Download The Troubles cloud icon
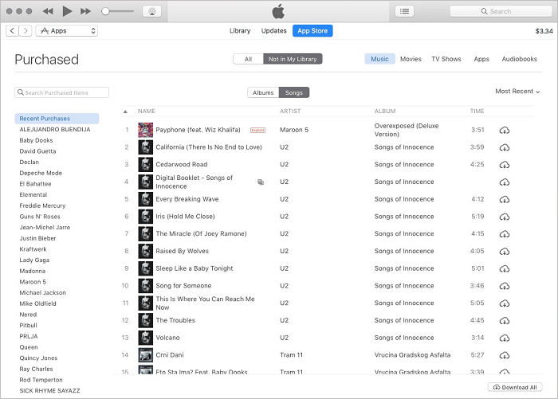Screen dimensions: 558x399 (505, 321)
